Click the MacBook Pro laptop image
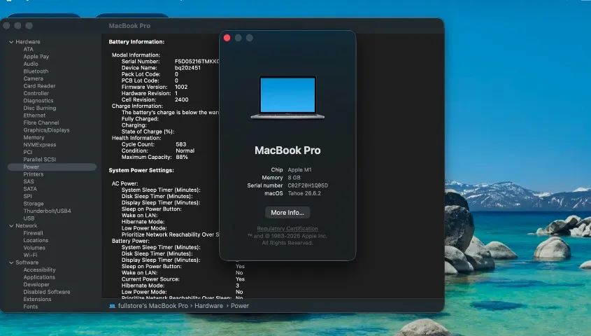 [x=287, y=98]
